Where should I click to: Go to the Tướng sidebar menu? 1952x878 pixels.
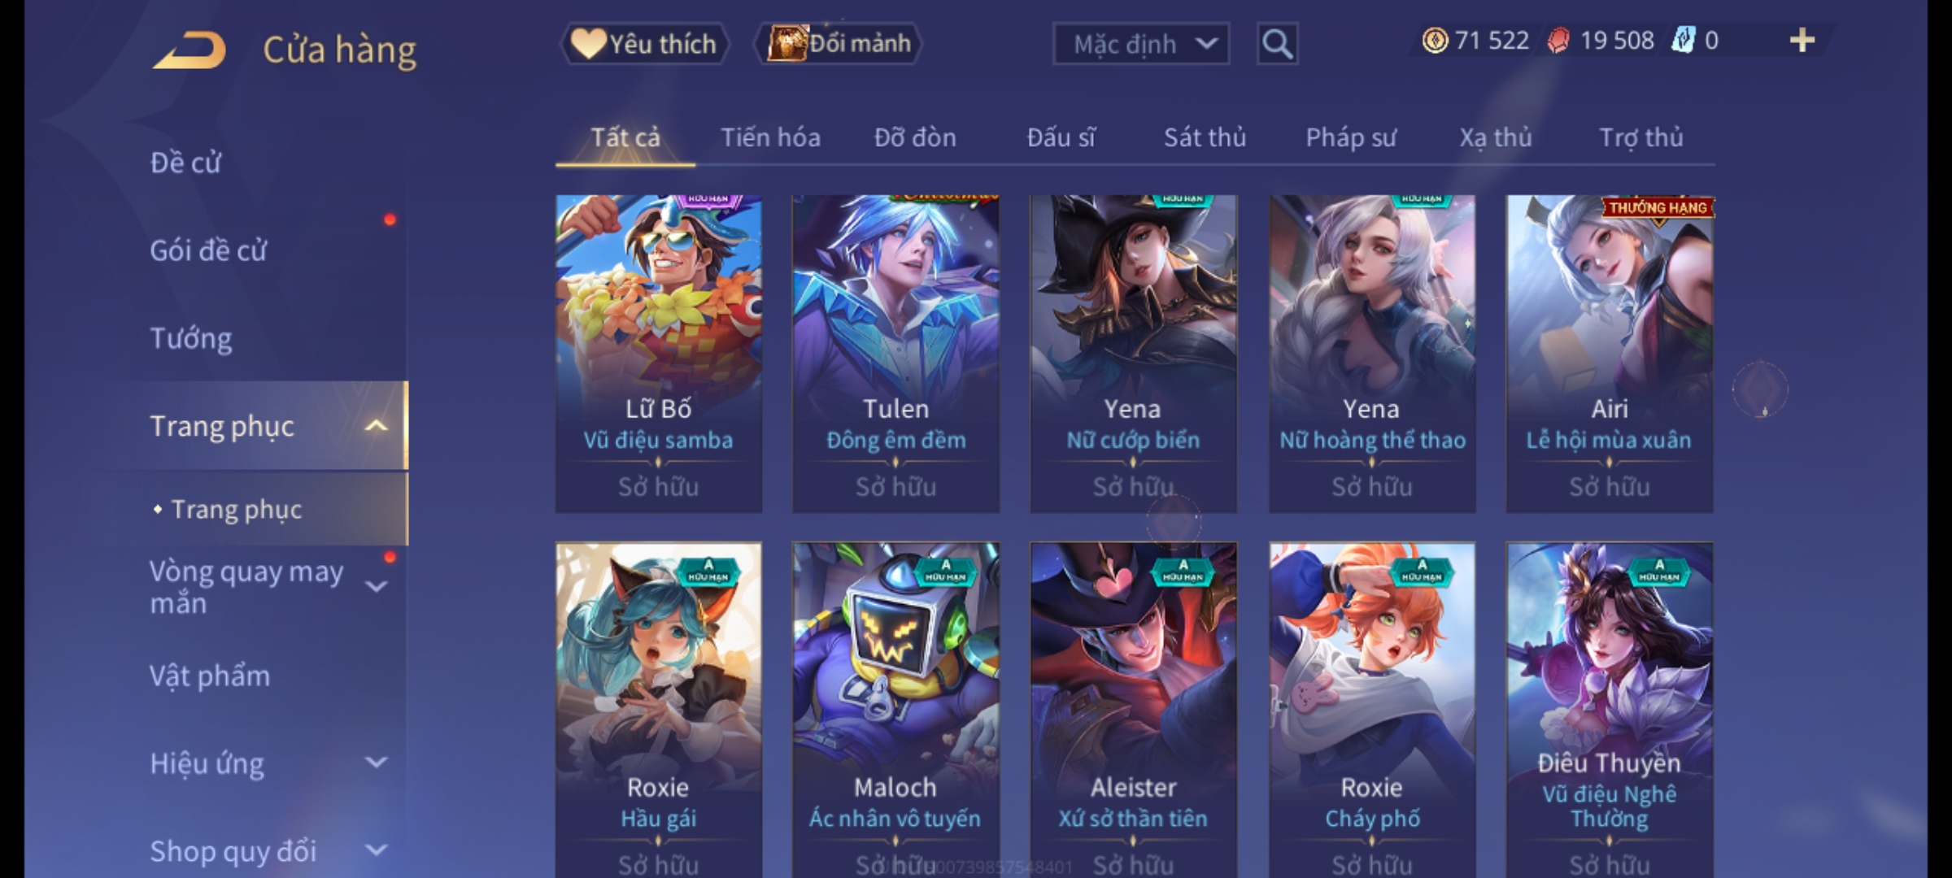(x=191, y=338)
